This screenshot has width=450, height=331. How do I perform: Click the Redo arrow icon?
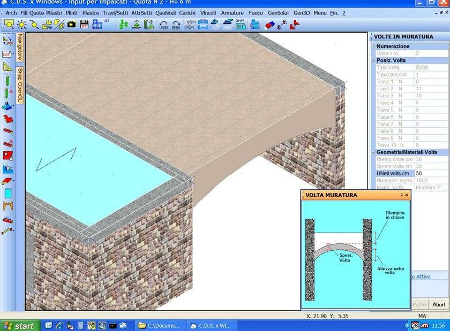pos(176,25)
